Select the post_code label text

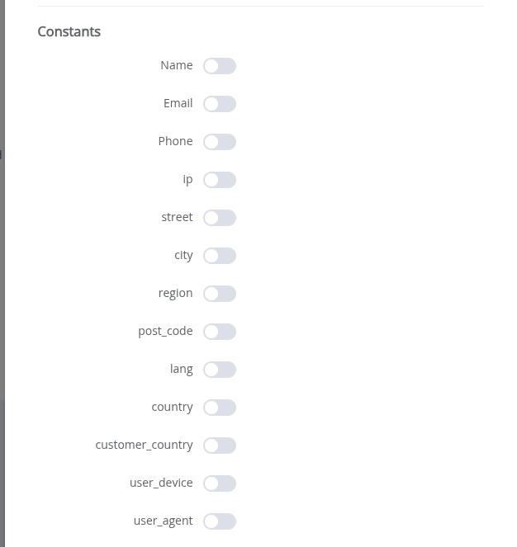(165, 331)
